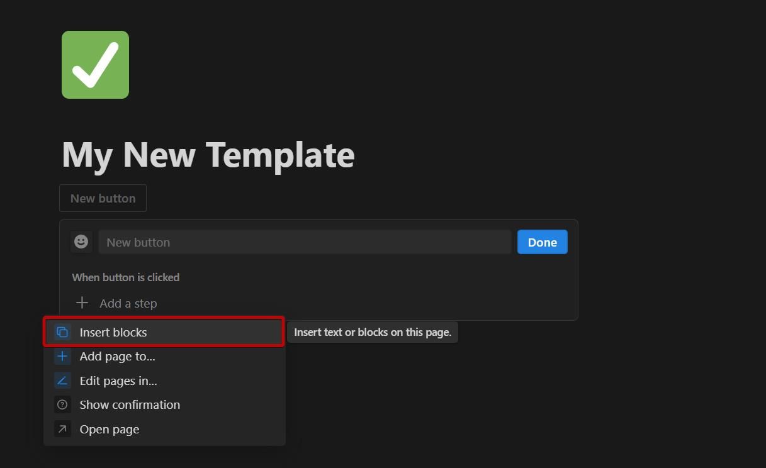
Task: Click the button name input field
Action: point(305,242)
